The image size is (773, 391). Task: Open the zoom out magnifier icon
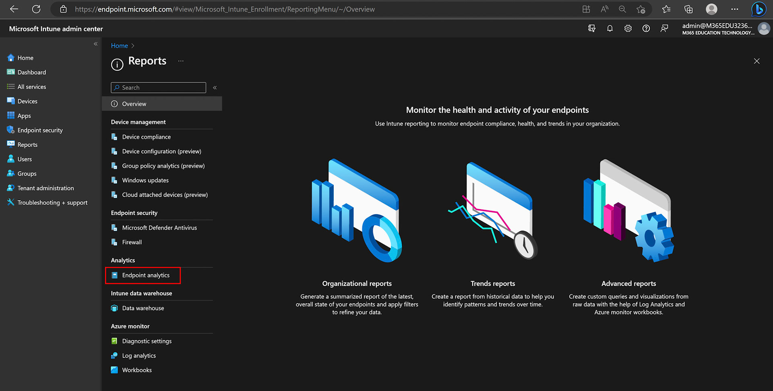(x=622, y=9)
